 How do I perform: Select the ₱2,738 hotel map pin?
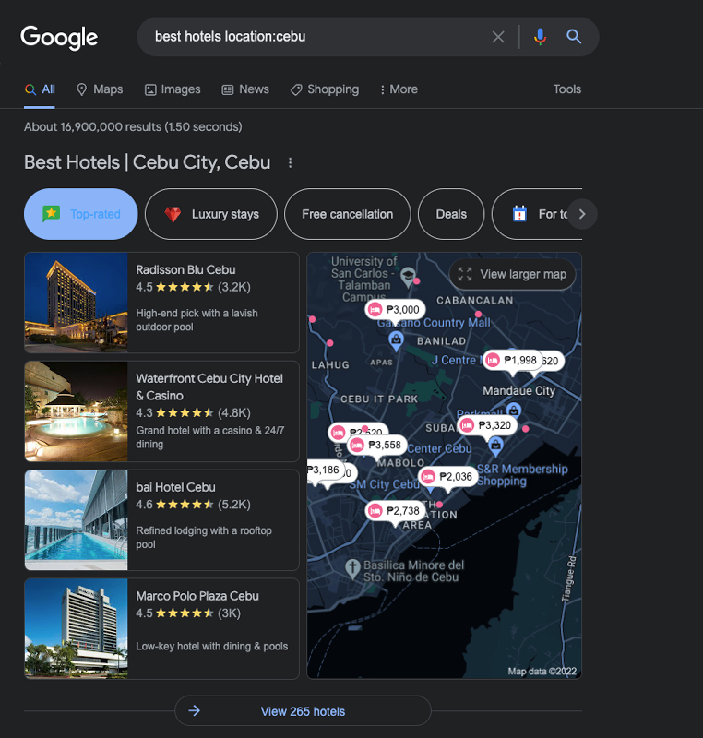tap(395, 511)
